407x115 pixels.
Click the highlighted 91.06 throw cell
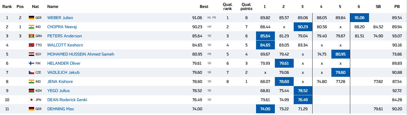coord(360,18)
